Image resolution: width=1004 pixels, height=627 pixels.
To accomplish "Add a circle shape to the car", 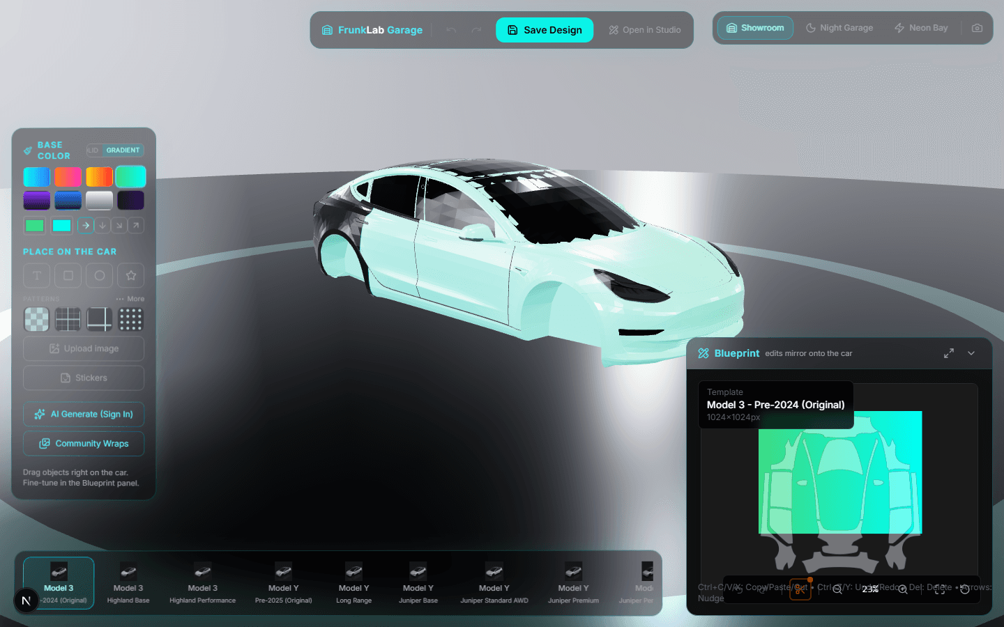I will pyautogui.click(x=100, y=275).
